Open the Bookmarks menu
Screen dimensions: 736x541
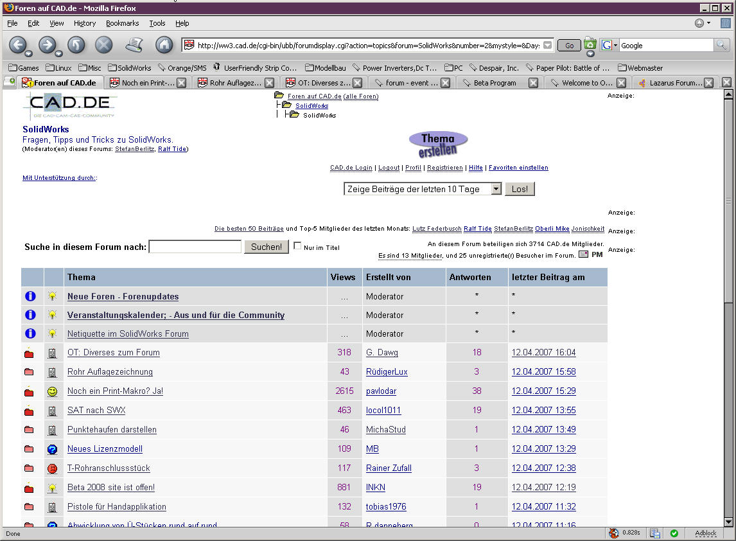tap(123, 23)
